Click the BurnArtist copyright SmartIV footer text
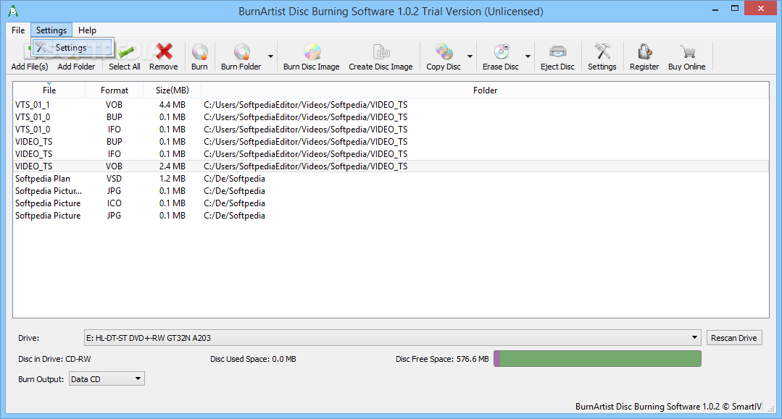Screen dimensions: 782x419 click(x=668, y=407)
